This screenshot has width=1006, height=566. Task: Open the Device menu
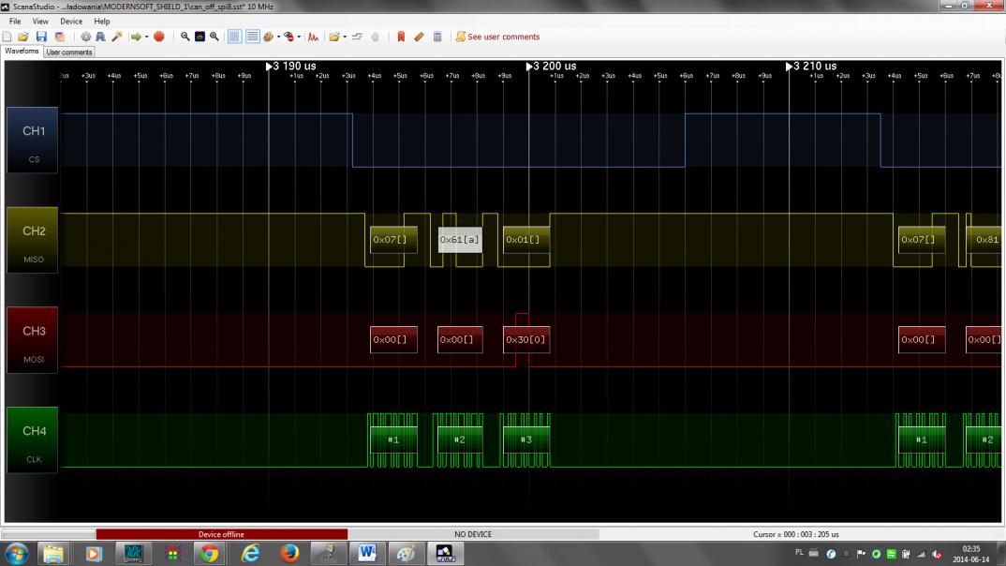(x=71, y=21)
